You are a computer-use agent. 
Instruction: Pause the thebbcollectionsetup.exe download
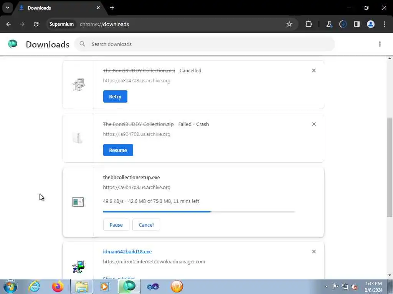coord(116,225)
